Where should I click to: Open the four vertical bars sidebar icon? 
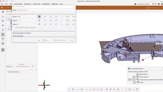3,21
